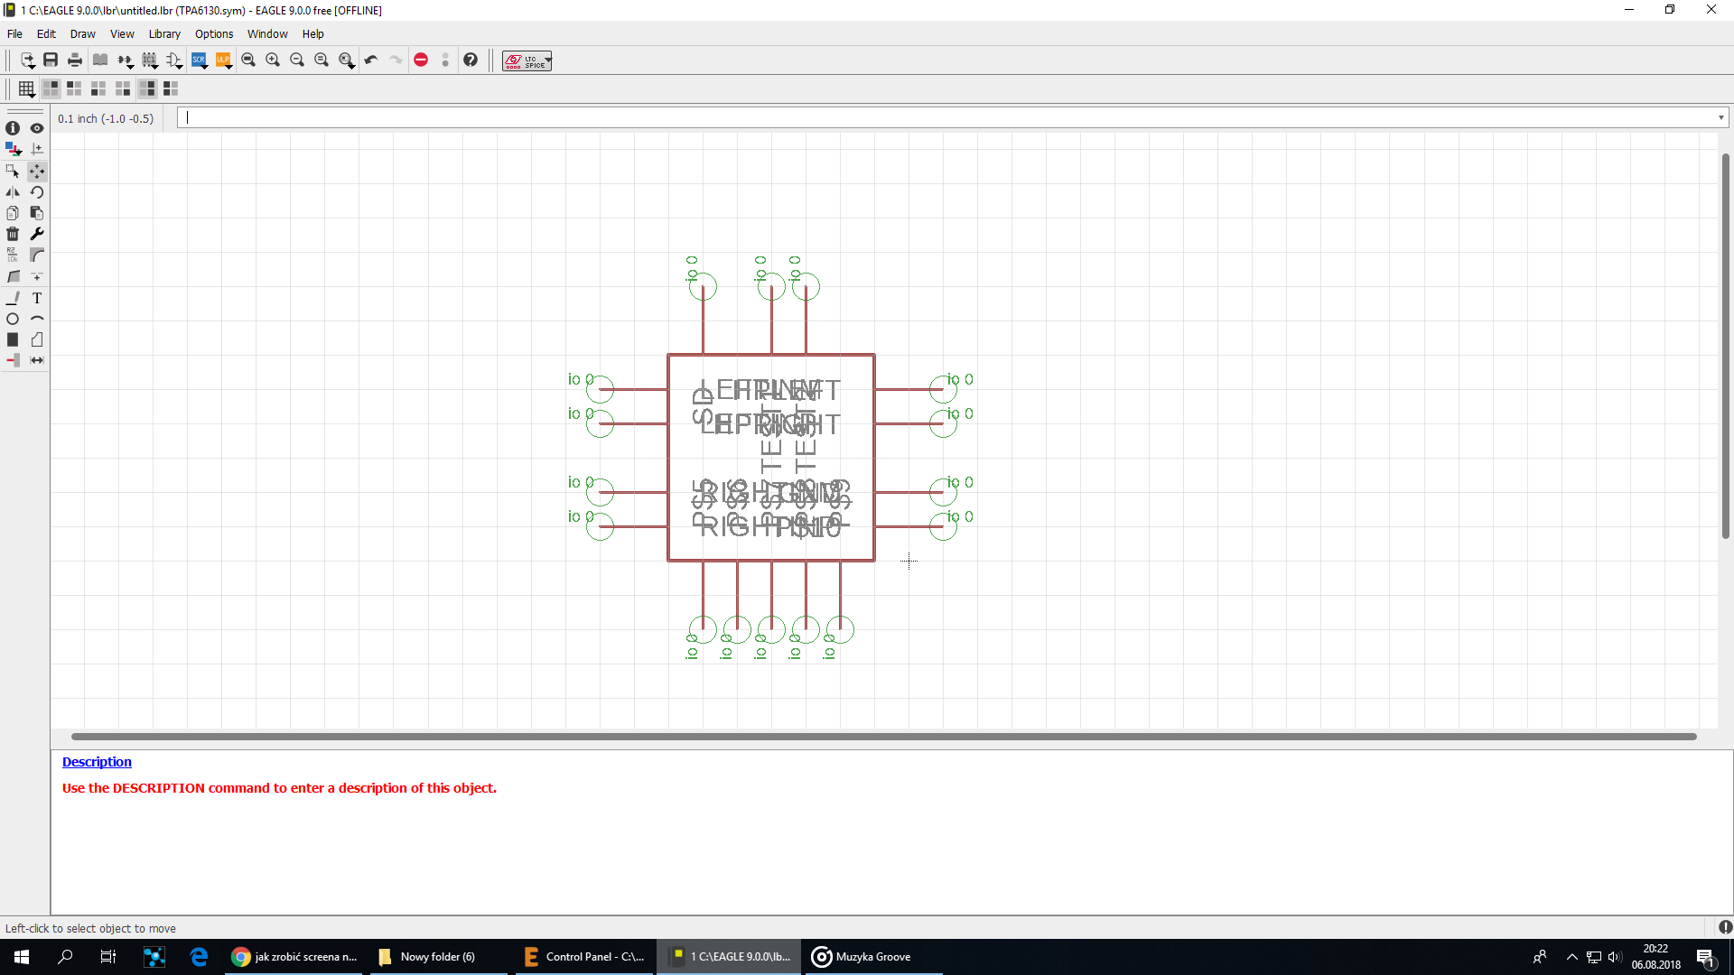Open the Library menu

click(x=164, y=34)
